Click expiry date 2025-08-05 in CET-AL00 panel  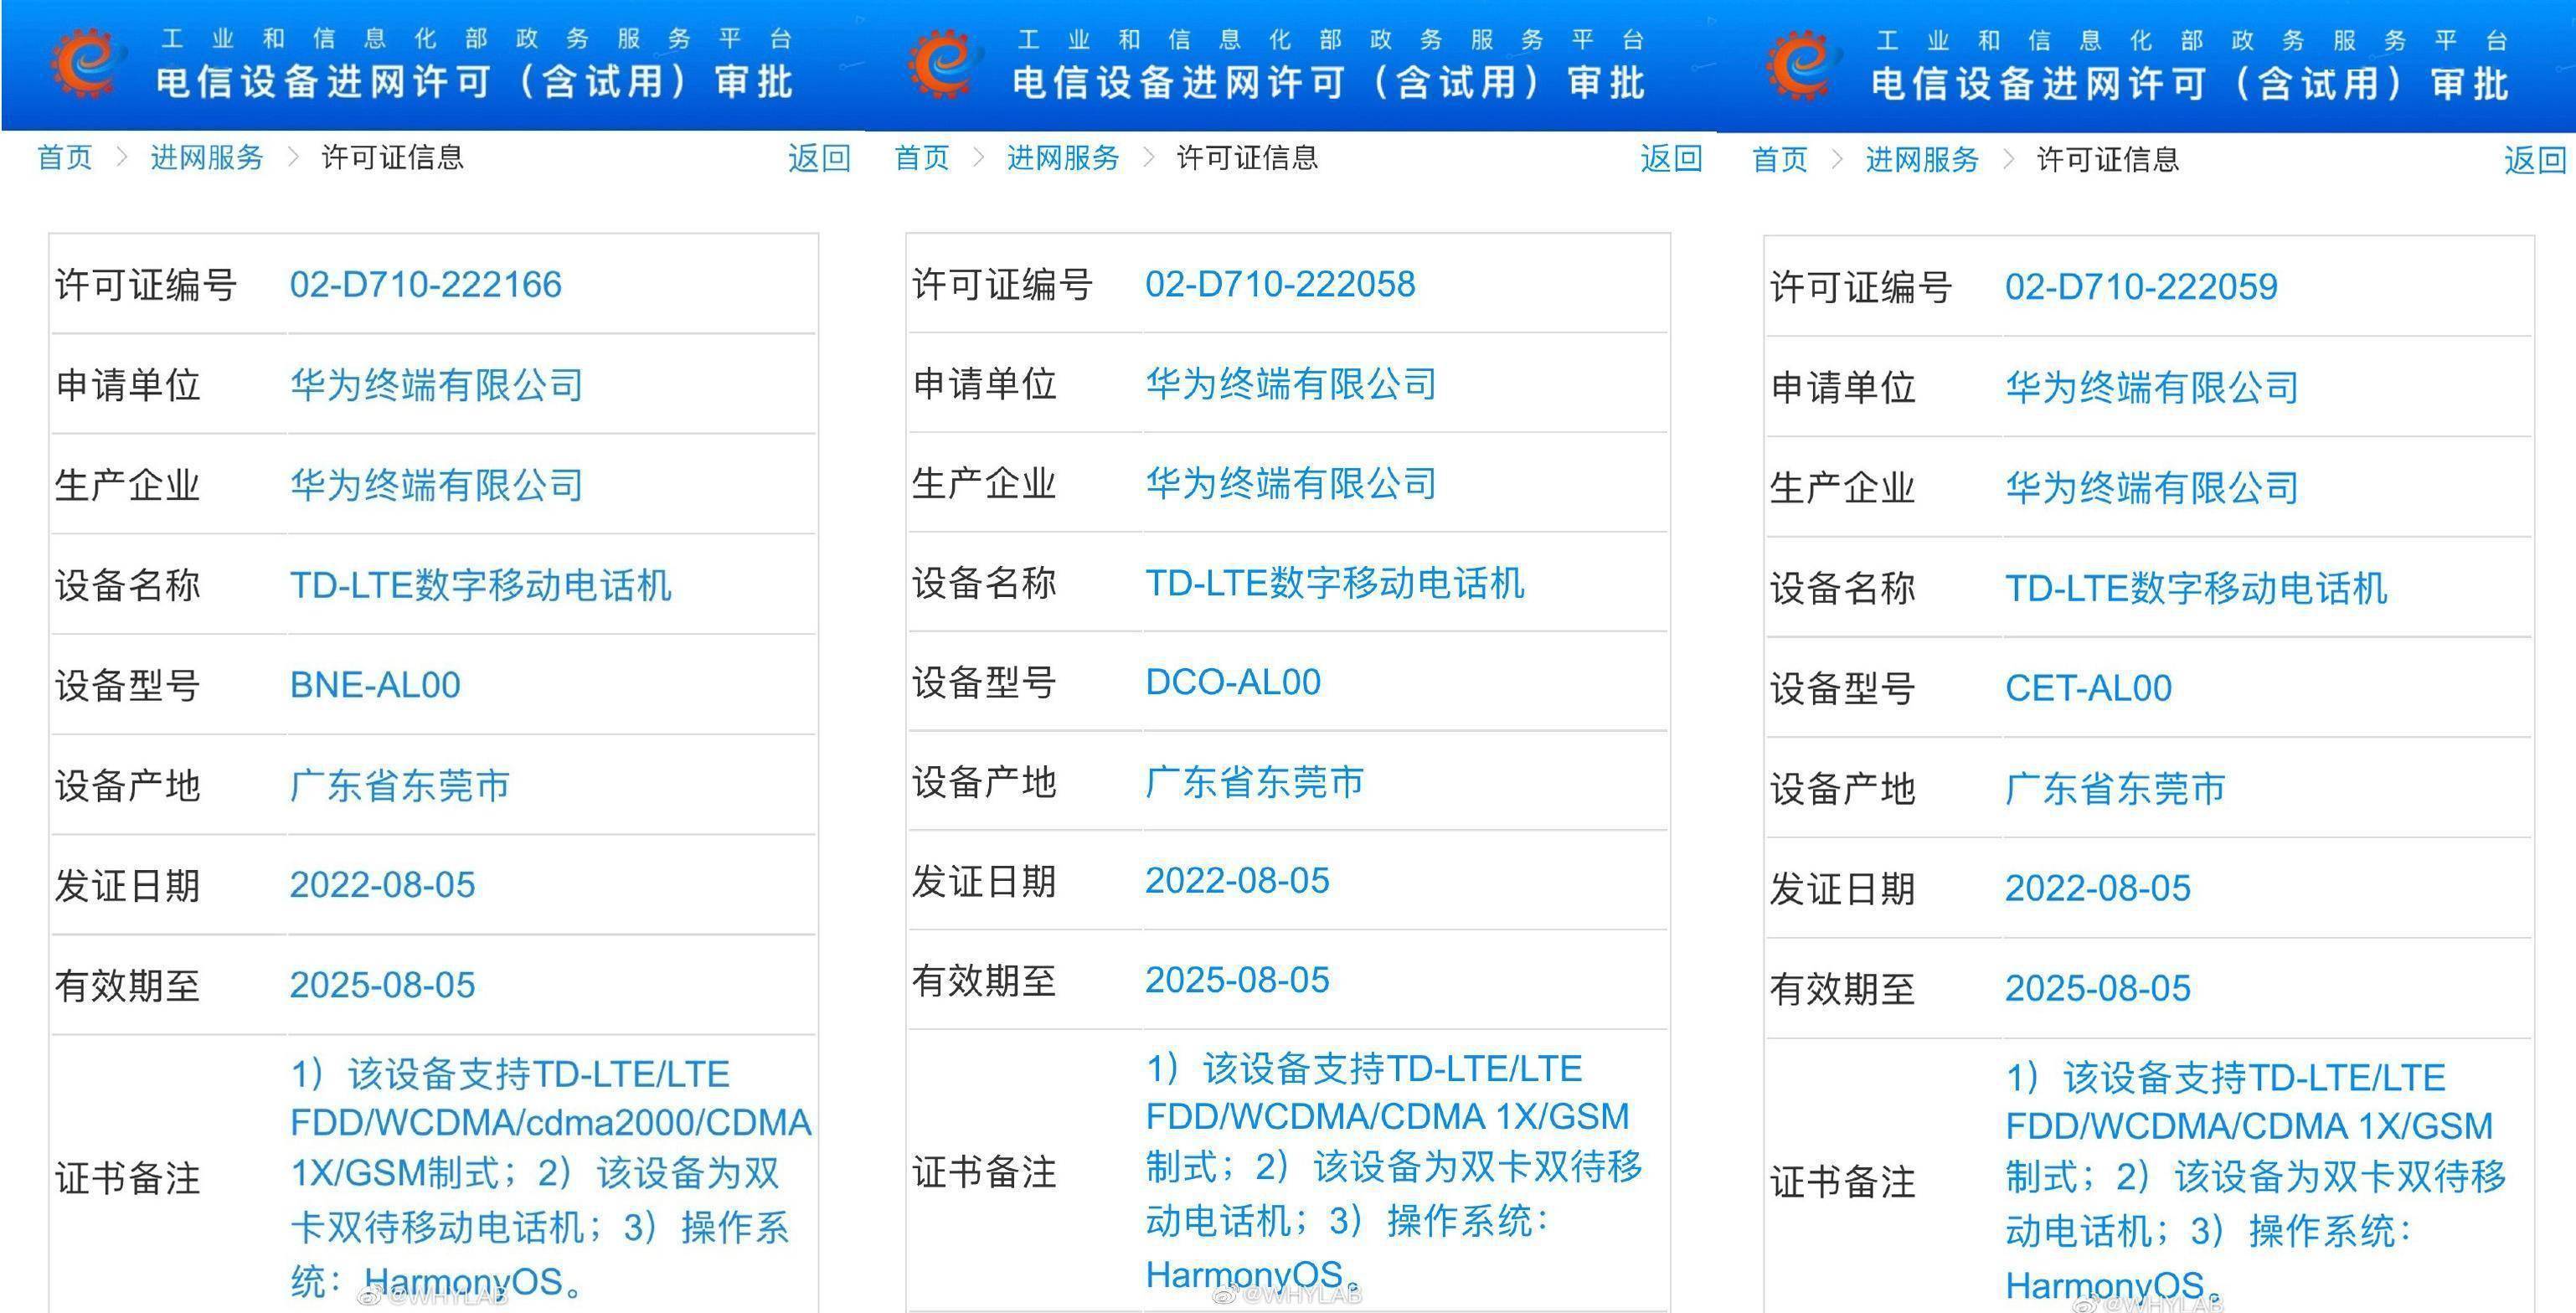pos(2099,988)
